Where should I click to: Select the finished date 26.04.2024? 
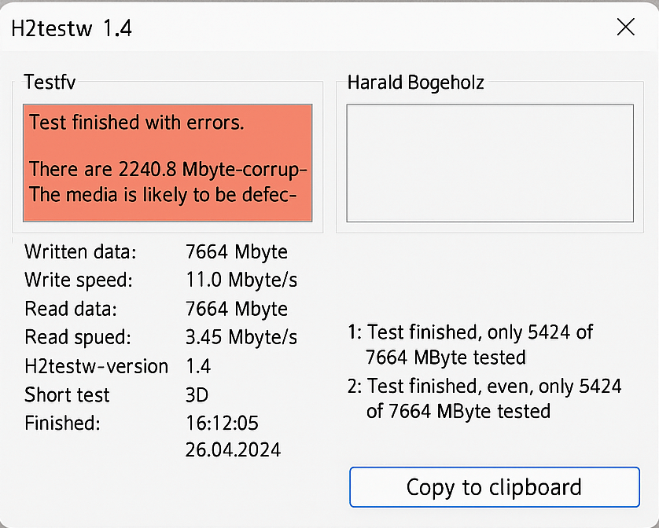pyautogui.click(x=233, y=450)
